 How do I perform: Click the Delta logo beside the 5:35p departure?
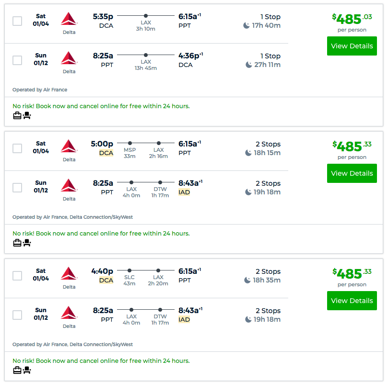tap(69, 19)
